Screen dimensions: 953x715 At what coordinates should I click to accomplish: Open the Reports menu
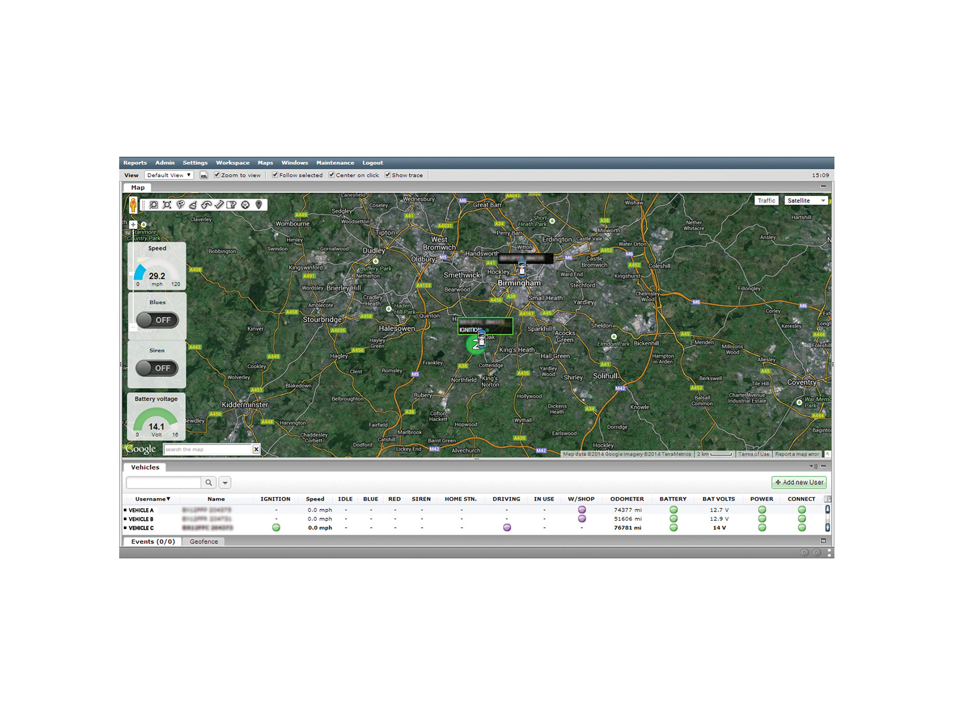tap(135, 162)
